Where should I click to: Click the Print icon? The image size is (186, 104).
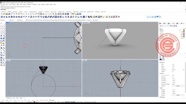coord(9,14)
